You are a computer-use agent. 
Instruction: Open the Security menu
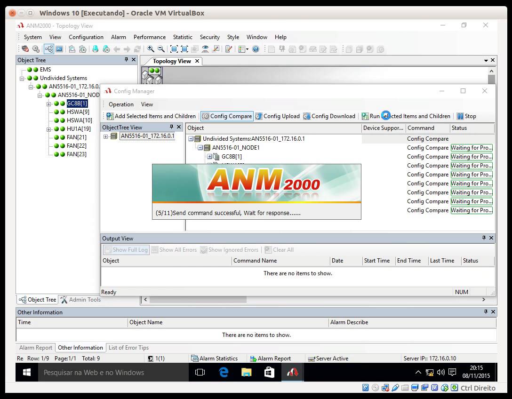click(209, 37)
